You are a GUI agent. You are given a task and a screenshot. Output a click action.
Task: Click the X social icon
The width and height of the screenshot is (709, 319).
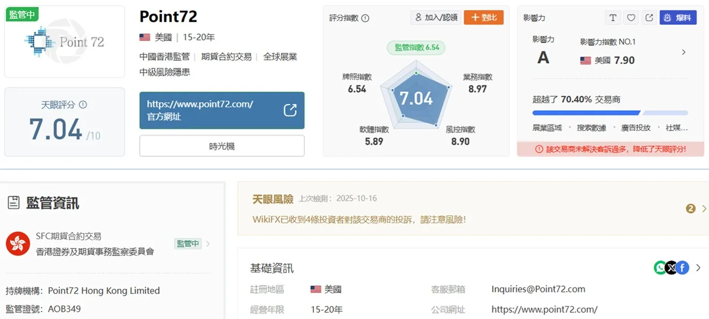coord(671,268)
